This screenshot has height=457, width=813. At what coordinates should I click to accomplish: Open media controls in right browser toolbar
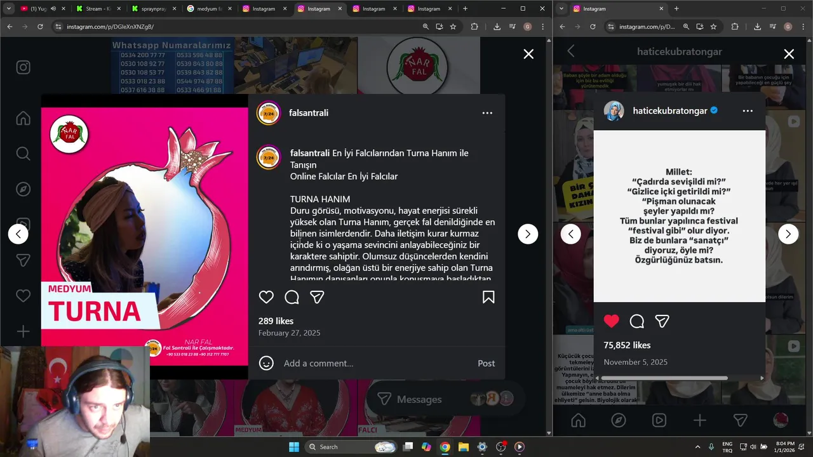click(x=773, y=27)
